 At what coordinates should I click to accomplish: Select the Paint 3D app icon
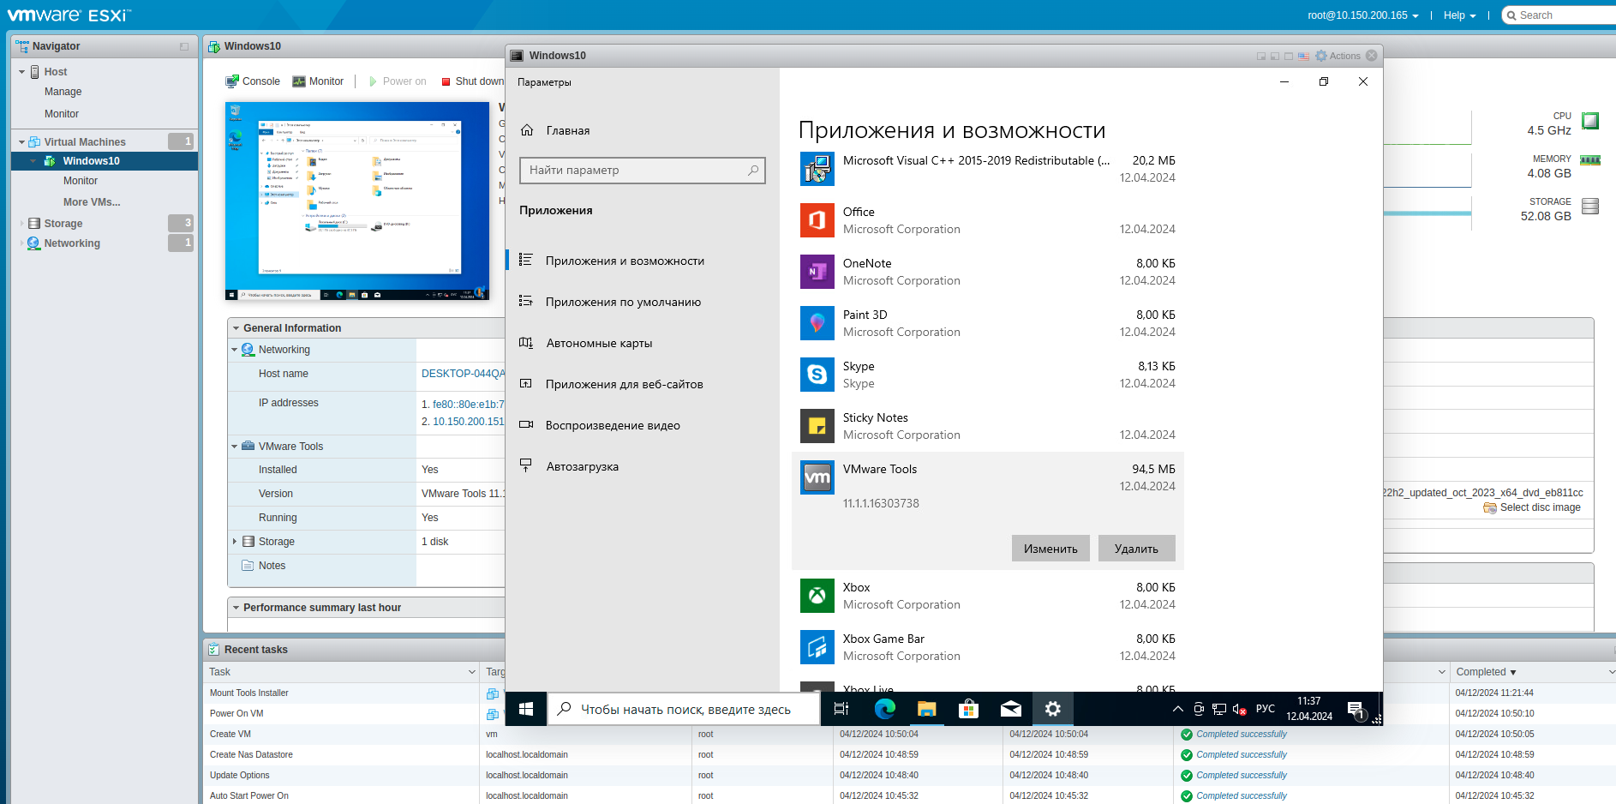pos(817,323)
